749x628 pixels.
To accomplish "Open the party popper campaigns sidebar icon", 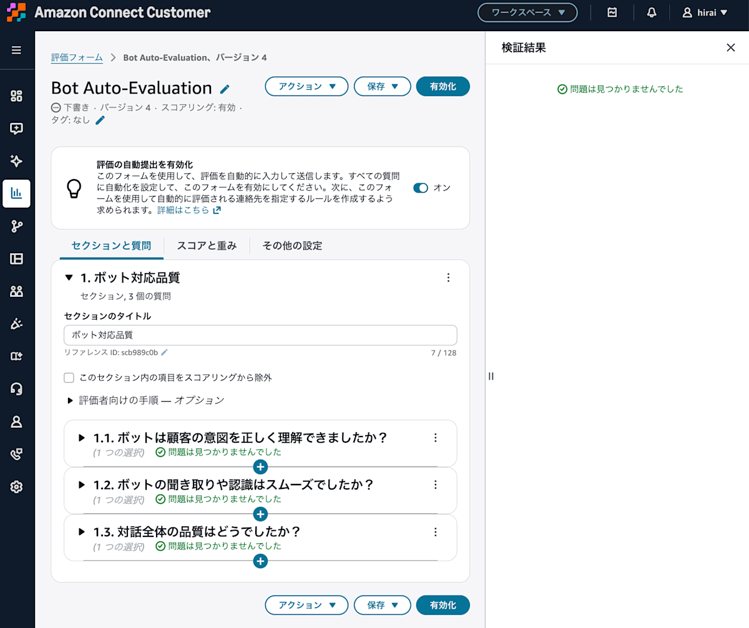I will pyautogui.click(x=17, y=324).
